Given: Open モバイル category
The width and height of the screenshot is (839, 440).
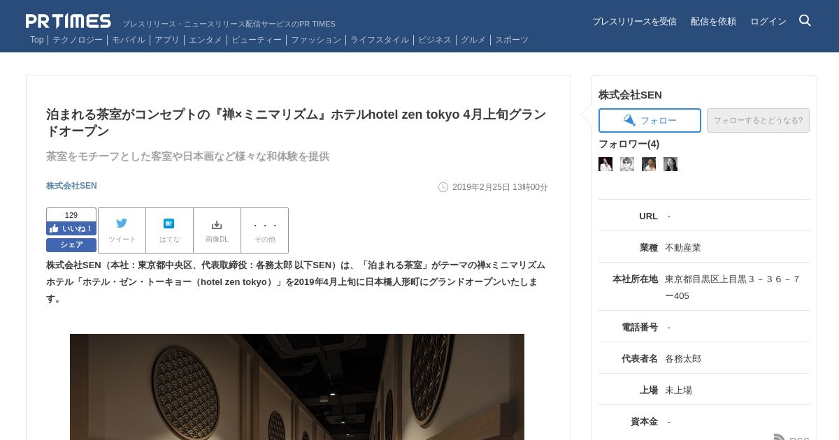Looking at the screenshot, I should tap(129, 40).
